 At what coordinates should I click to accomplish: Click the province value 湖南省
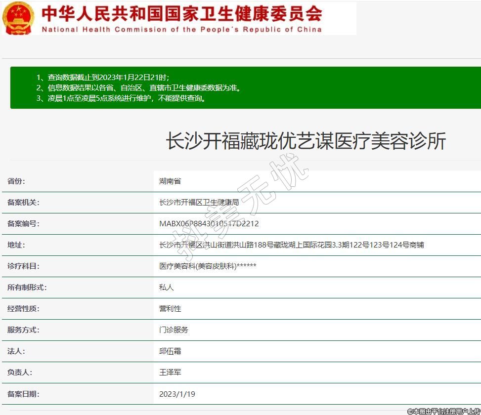170,181
